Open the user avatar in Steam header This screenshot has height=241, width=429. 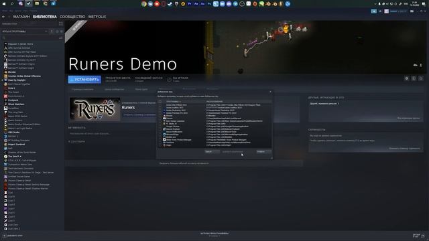[x=386, y=11]
